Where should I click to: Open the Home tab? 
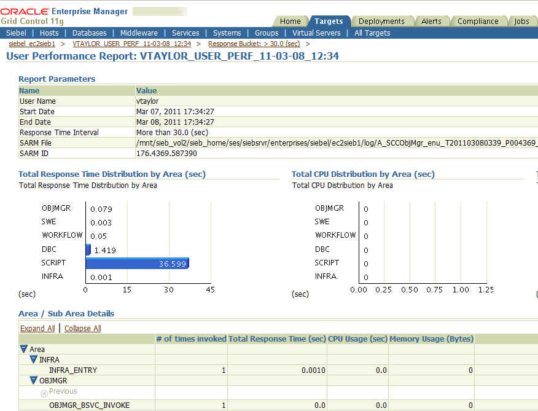(x=290, y=22)
